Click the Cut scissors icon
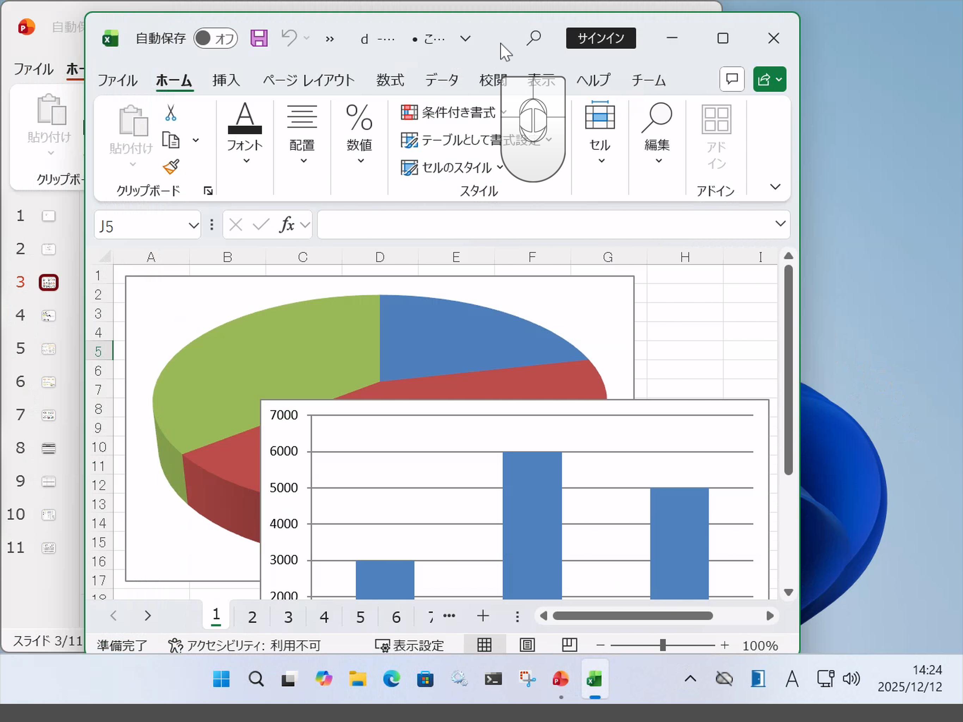The image size is (963, 722). (171, 113)
